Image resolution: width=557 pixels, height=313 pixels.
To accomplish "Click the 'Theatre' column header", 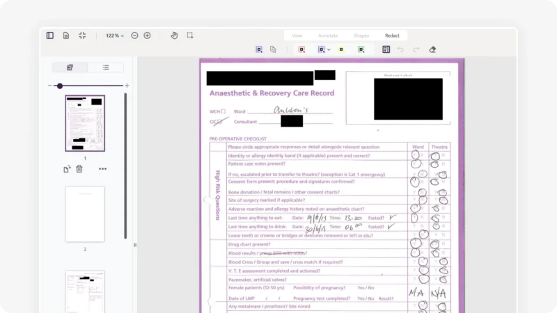I will coord(439,147).
